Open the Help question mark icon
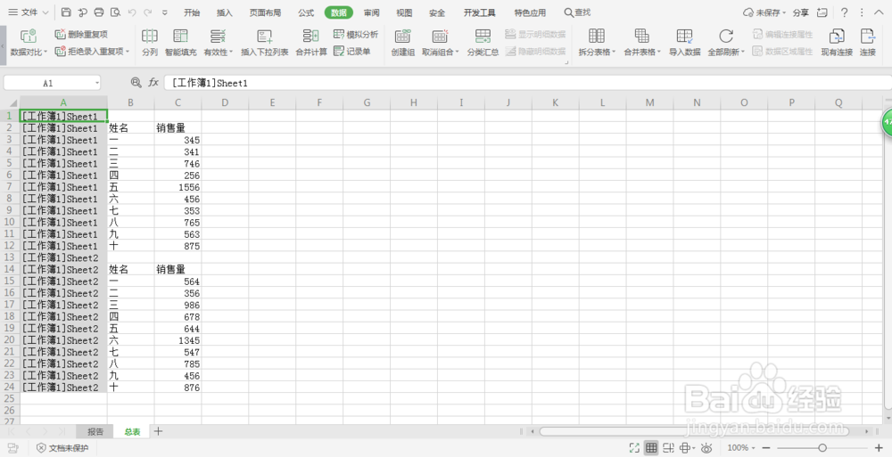Image resolution: width=892 pixels, height=457 pixels. 844,12
